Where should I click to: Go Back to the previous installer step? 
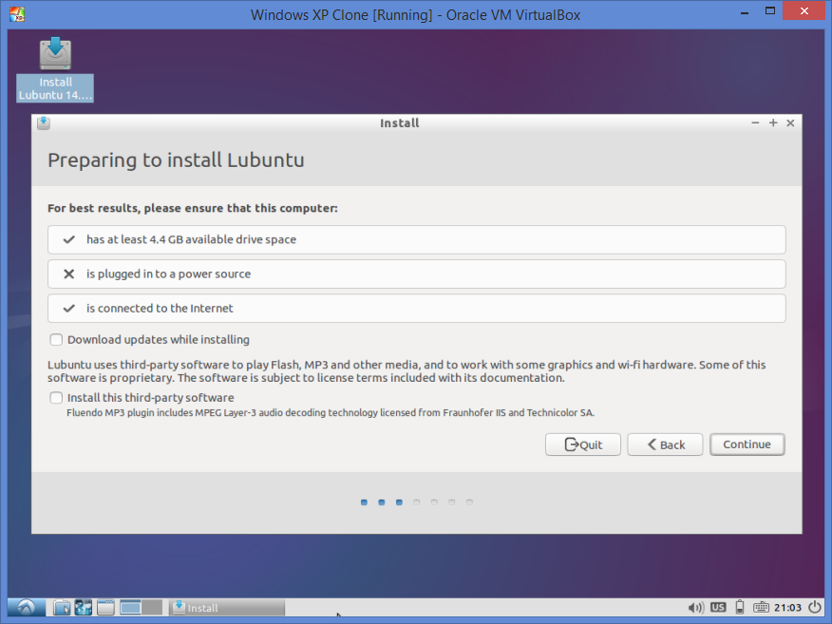tap(664, 444)
